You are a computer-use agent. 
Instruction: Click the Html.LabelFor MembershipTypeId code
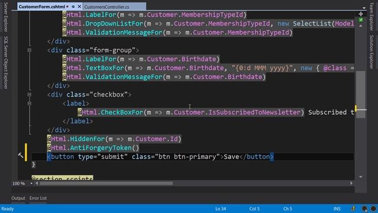[x=155, y=15]
